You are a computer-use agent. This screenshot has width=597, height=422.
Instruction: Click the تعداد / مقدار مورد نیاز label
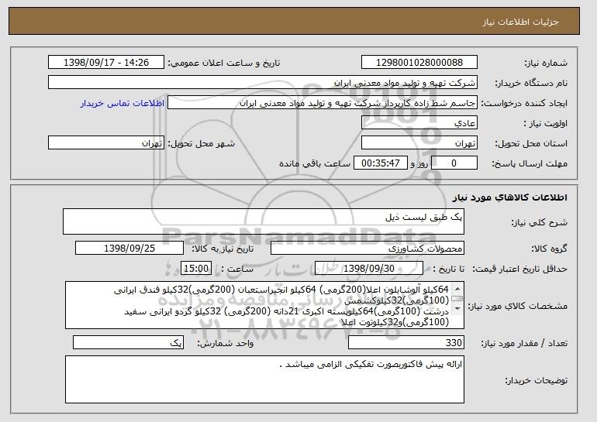[x=525, y=343]
